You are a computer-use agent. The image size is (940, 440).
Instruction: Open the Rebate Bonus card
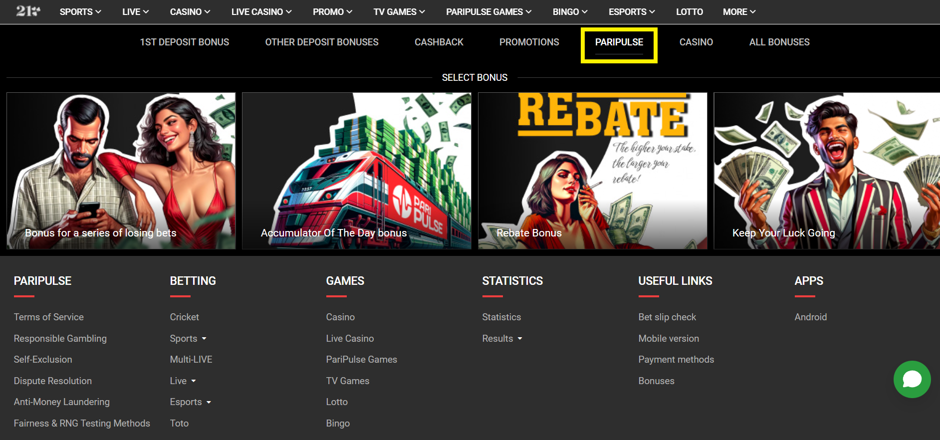pyautogui.click(x=593, y=171)
